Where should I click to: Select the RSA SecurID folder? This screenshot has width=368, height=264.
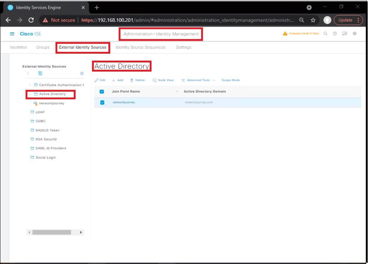[x=46, y=139]
